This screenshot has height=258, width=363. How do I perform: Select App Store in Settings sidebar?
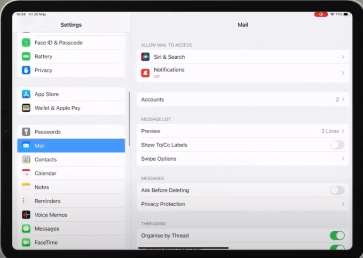click(x=71, y=94)
